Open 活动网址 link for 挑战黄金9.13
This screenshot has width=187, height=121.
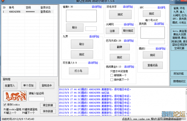[129, 67]
